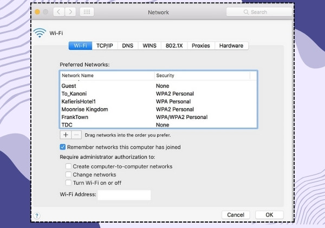The height and width of the screenshot is (228, 325).
Task: Go to the Hardware tab
Action: (x=231, y=46)
